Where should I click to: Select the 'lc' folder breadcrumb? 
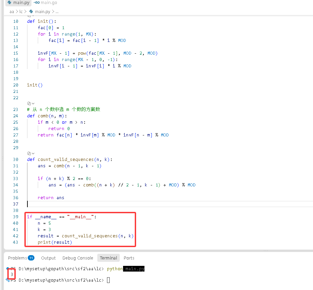click(21, 12)
